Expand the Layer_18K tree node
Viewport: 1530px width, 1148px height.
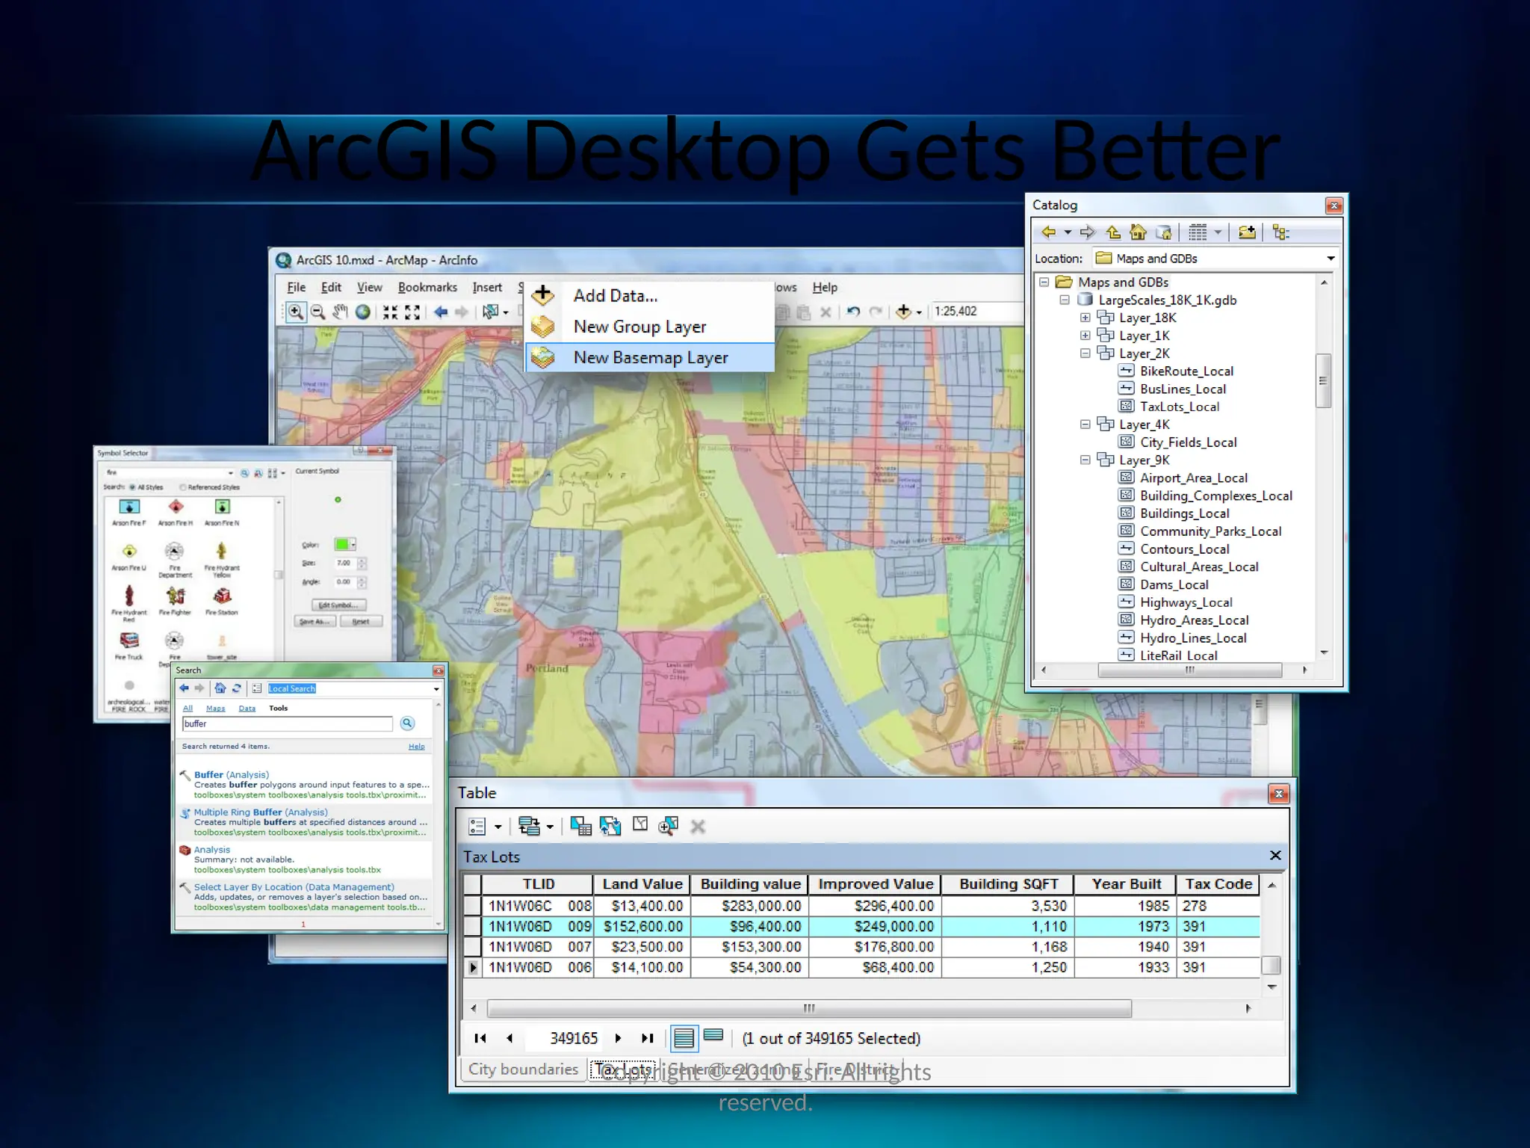point(1085,318)
